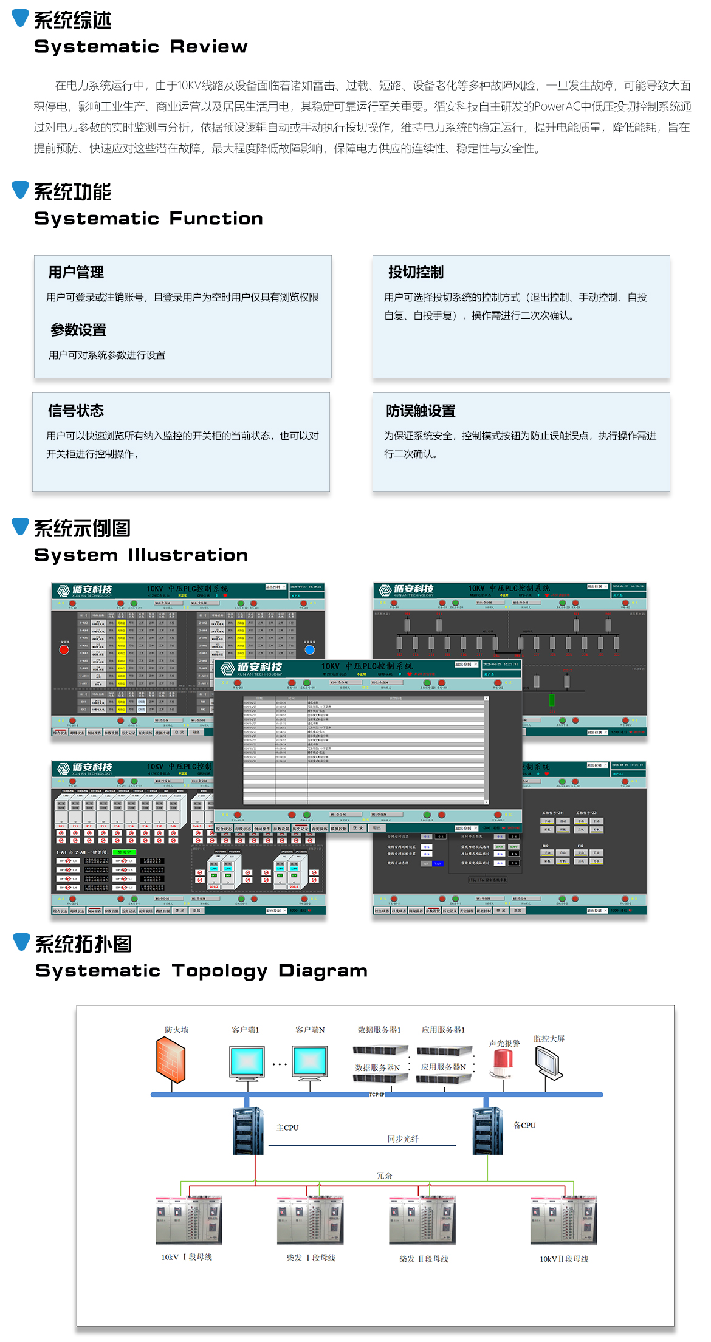Screen dimensions: 711x1342
Task: Select the 客户端1 monitor icon
Action: point(247,1063)
